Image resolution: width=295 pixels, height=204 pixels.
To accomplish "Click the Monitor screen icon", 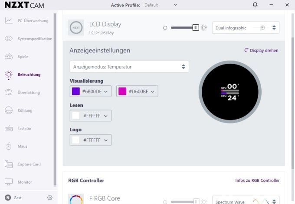I will pyautogui.click(x=9, y=182).
